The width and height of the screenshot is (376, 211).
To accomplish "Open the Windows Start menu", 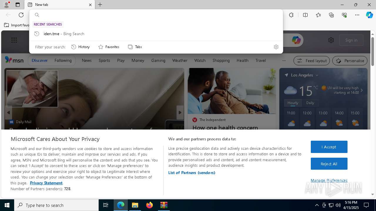I will 7,205.
